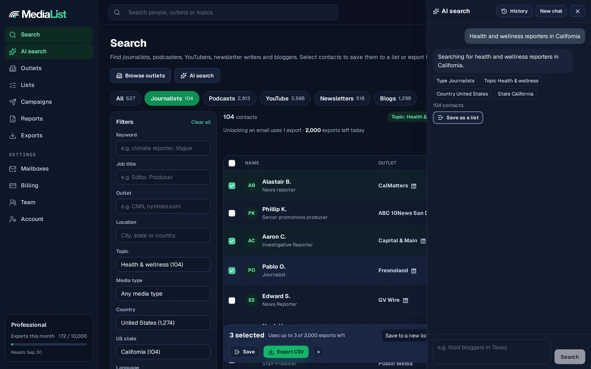The height and width of the screenshot is (369, 591).
Task: Open the Account user-settings icon
Action: pos(13,219)
